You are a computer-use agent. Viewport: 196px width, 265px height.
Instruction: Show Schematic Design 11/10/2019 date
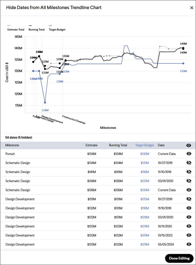[189, 172]
